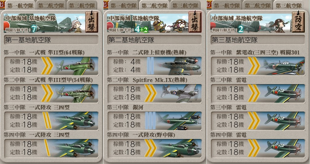
Task: Switch to 第二航空隊 tab in middle panel
Action: tap(154, 6)
